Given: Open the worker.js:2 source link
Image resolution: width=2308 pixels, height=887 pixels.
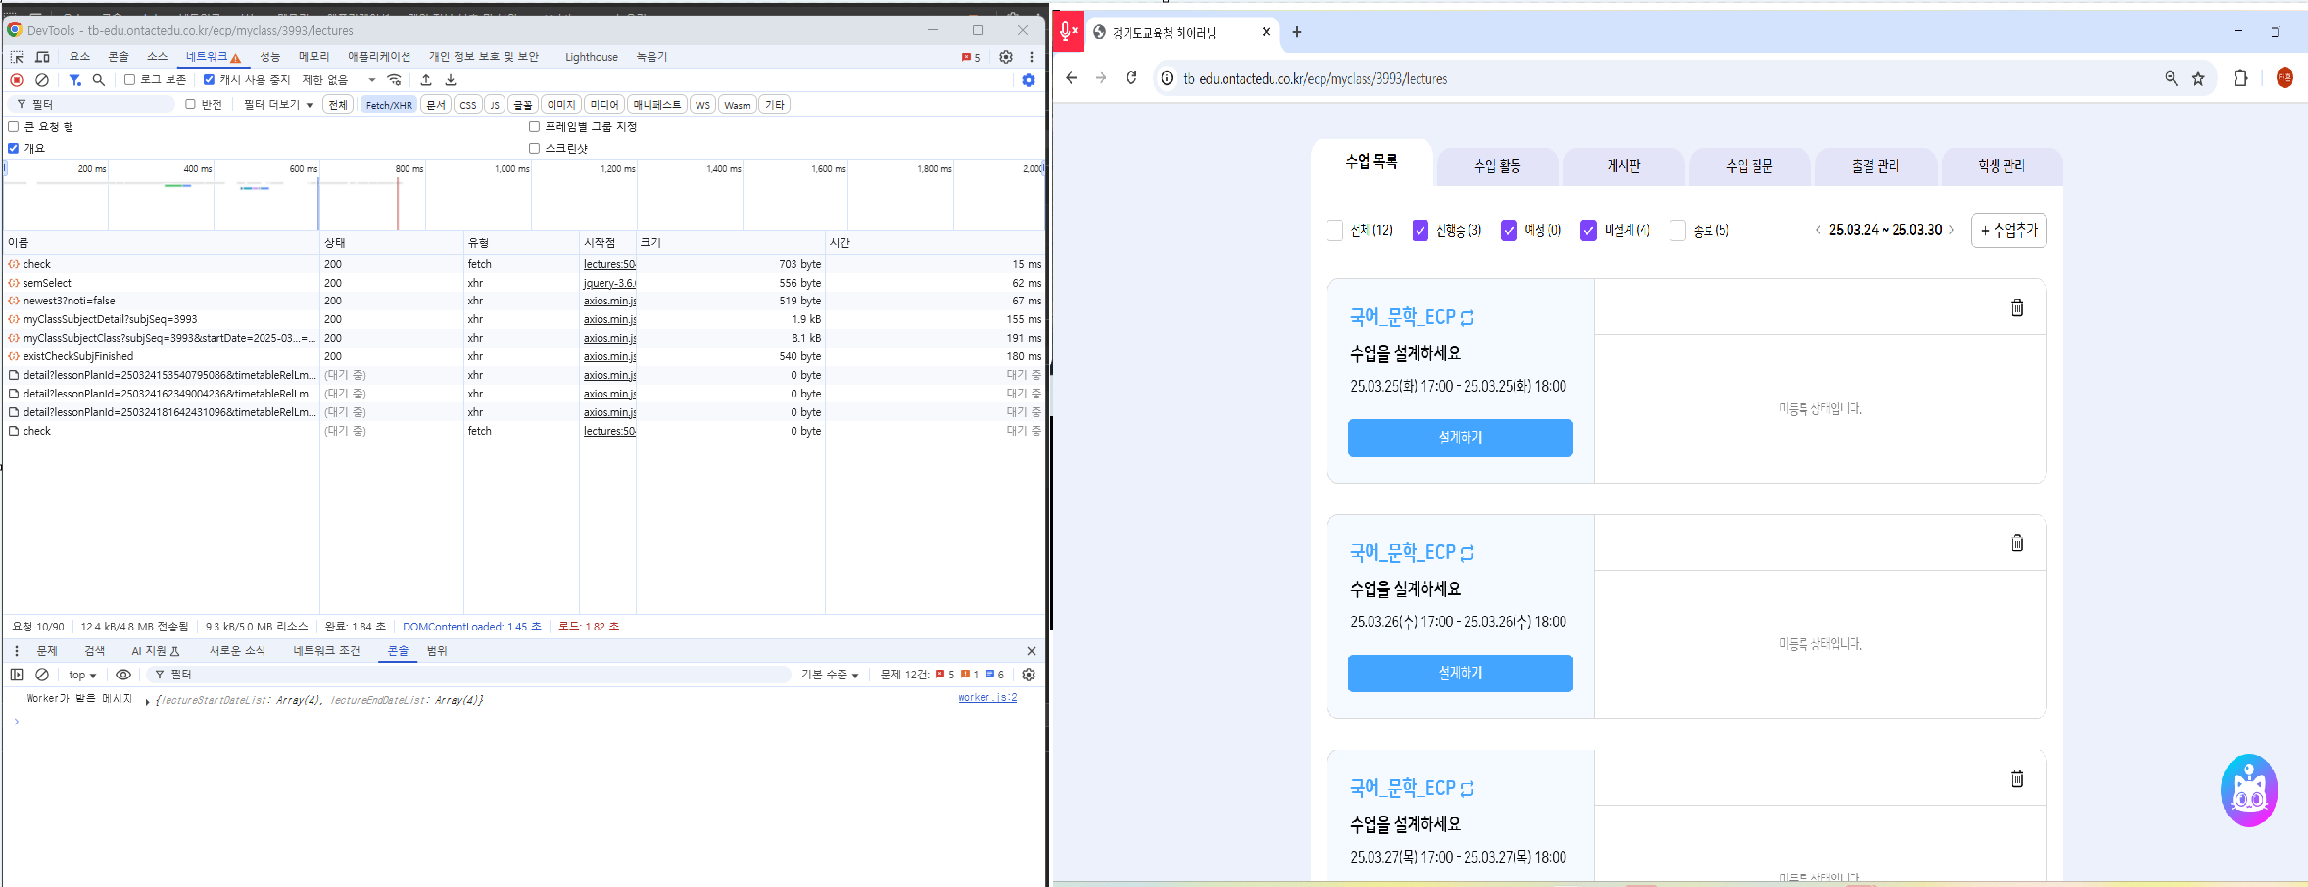Looking at the screenshot, I should pos(986,698).
